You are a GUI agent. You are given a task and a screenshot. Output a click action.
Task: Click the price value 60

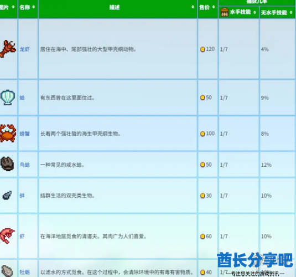209,236
